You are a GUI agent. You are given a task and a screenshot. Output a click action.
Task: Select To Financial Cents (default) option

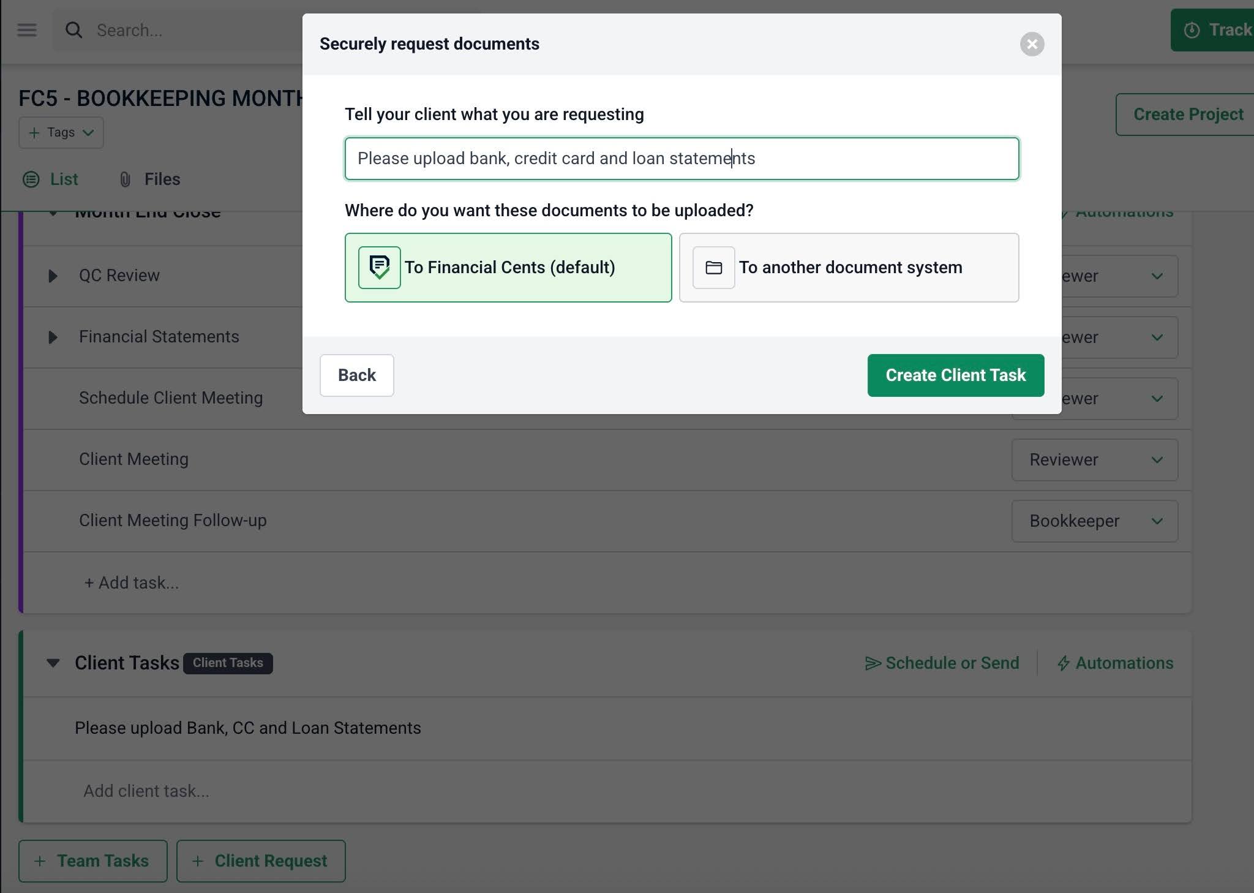508,268
